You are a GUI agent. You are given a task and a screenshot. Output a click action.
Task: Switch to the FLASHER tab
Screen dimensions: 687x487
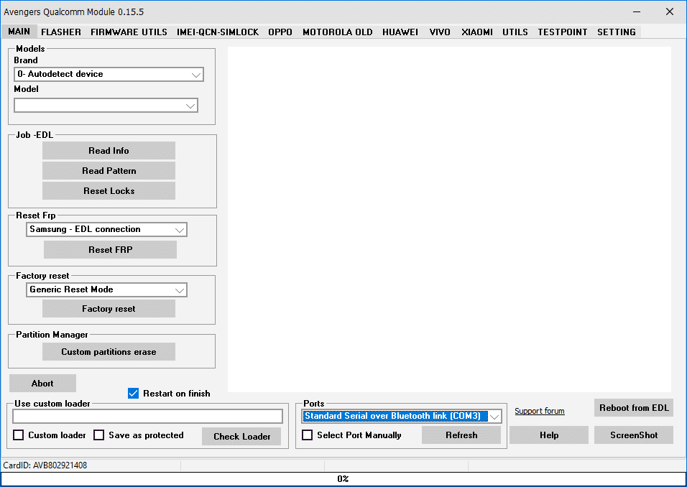[x=61, y=32]
